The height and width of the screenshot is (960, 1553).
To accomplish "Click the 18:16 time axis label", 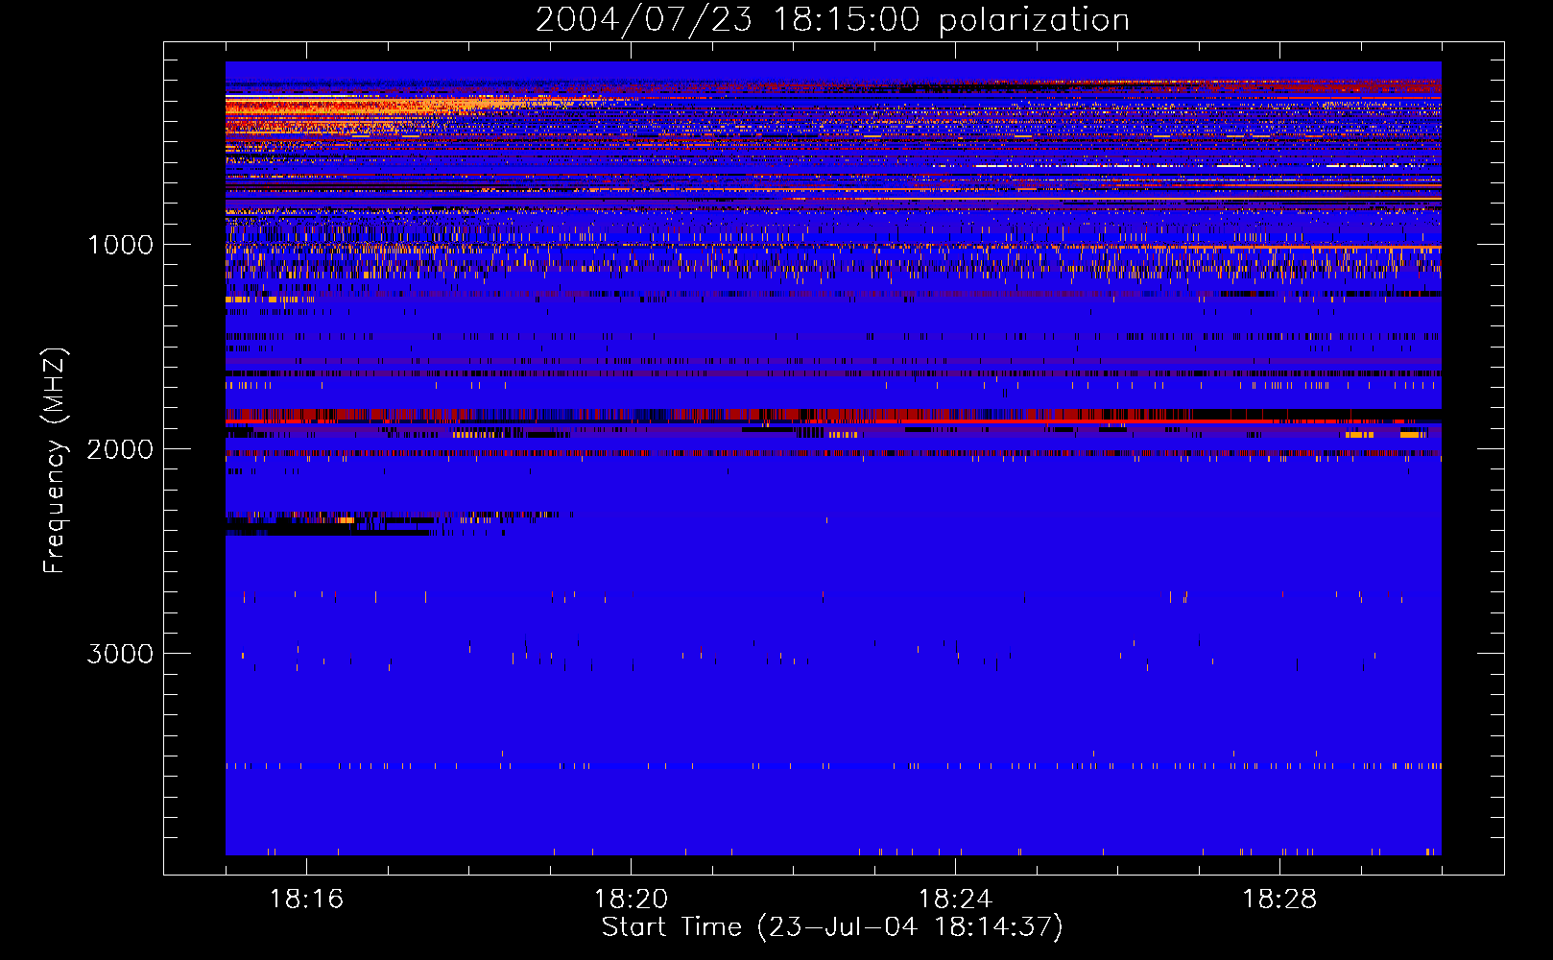I will coord(306,900).
